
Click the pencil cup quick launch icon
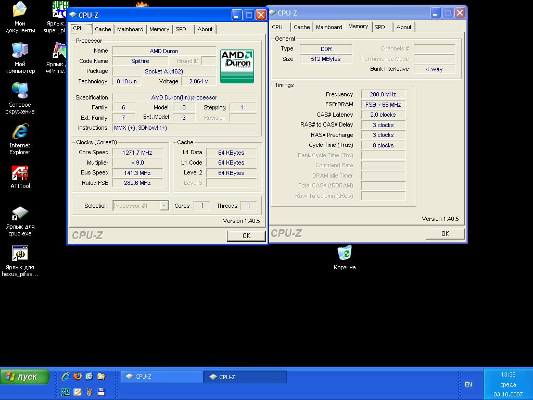coord(89,392)
